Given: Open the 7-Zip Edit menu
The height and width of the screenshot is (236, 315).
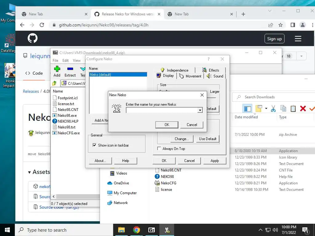Looking at the screenshot, I should click(66, 61).
